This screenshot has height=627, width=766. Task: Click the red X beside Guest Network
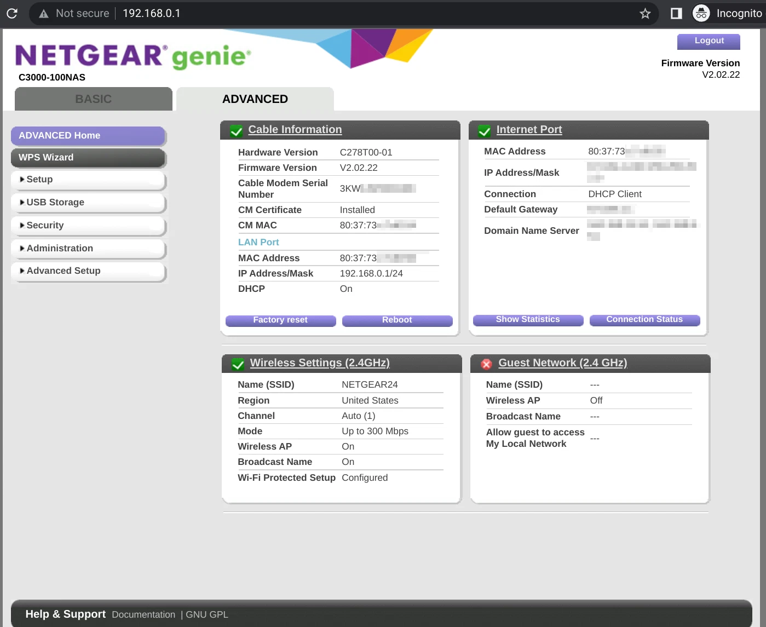point(486,364)
